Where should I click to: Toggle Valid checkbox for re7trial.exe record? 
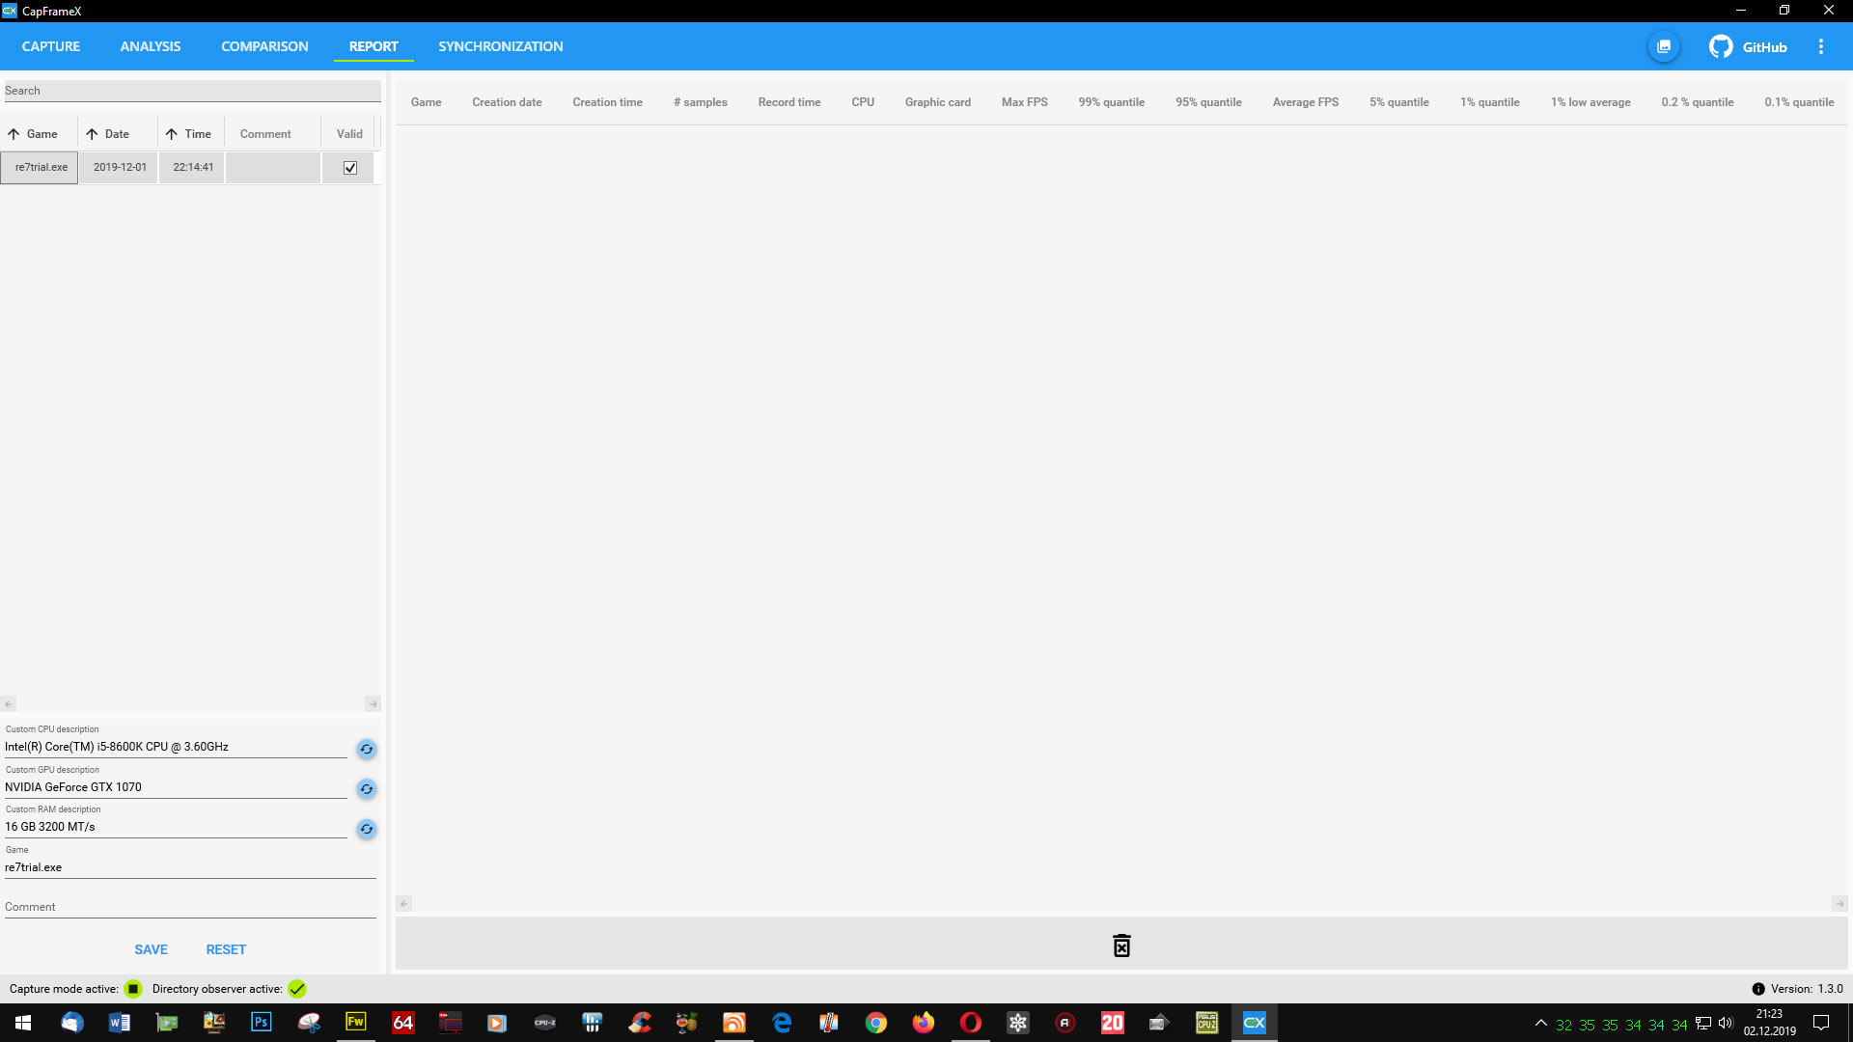click(x=350, y=168)
